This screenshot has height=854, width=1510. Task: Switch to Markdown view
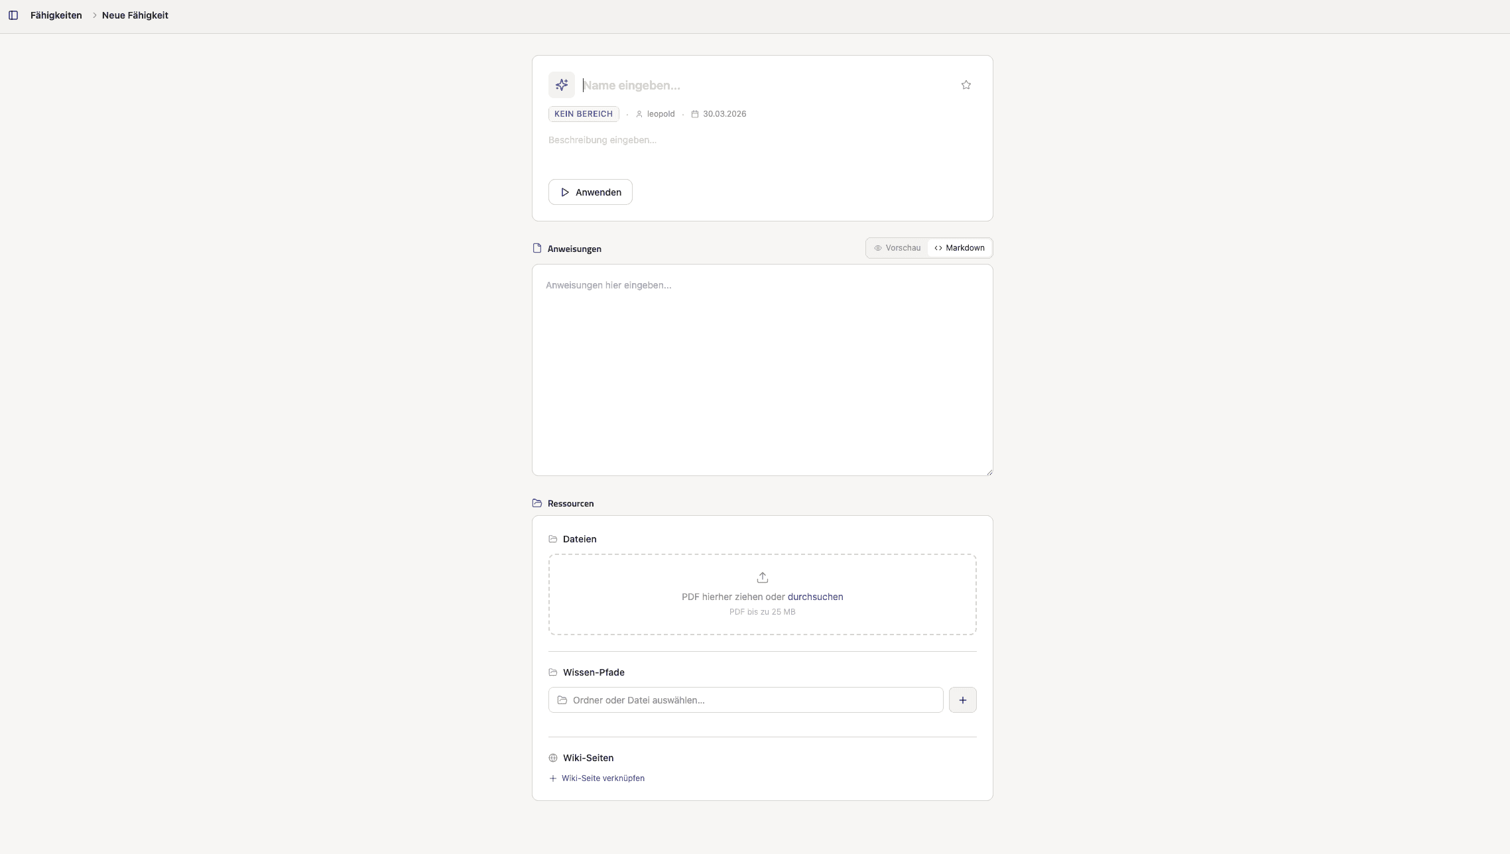[x=959, y=248]
